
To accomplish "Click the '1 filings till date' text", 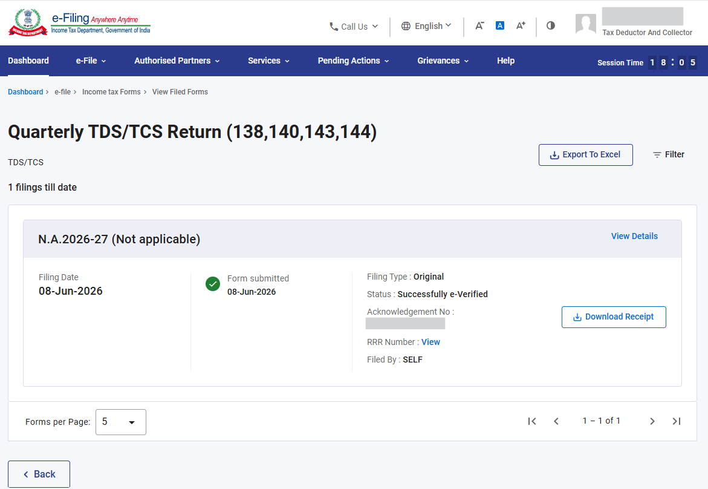I will (x=42, y=187).
